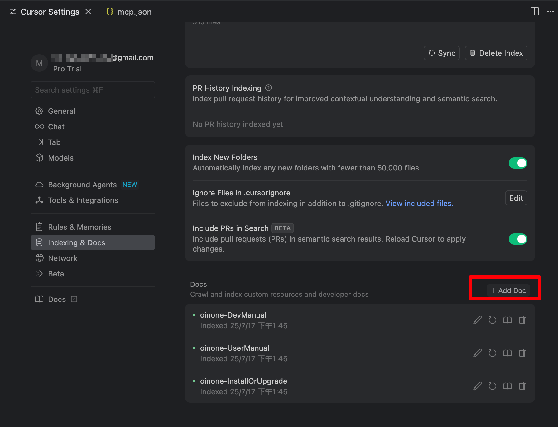Reindex the oinone-DevManual doc
The image size is (558, 427).
pos(493,320)
